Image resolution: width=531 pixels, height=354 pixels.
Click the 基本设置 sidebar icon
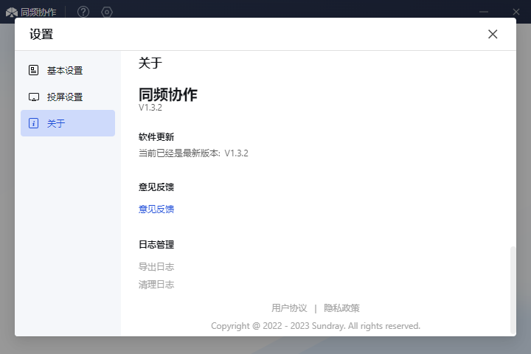33,71
